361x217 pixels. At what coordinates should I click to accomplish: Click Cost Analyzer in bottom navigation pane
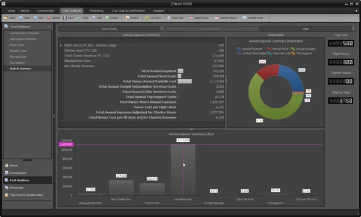(28, 180)
